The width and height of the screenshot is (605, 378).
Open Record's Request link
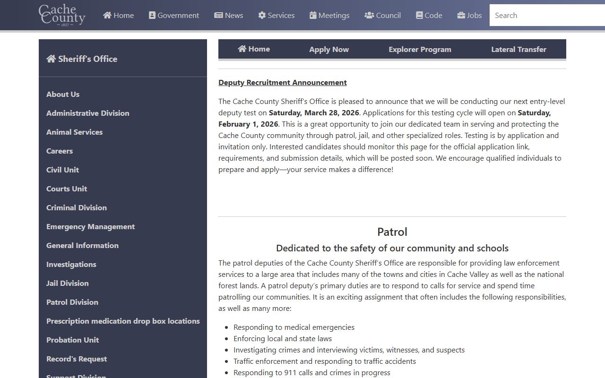[77, 359]
